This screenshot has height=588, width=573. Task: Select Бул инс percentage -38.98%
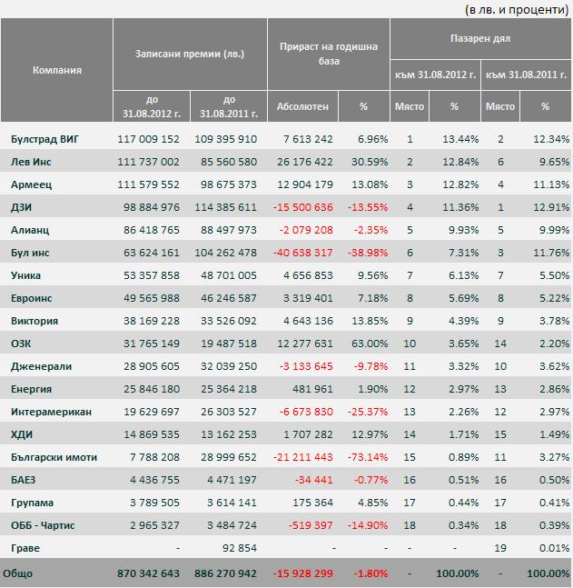pyautogui.click(x=368, y=253)
